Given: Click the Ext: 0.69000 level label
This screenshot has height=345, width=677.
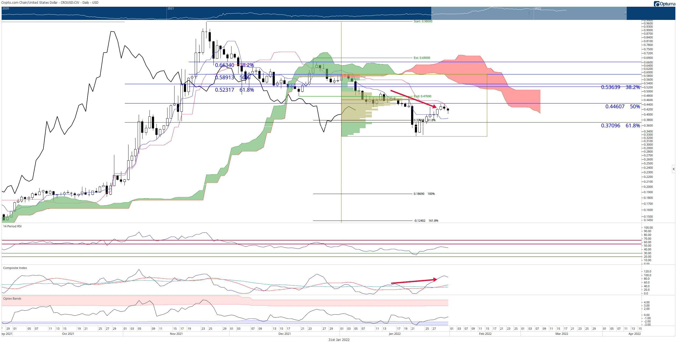Looking at the screenshot, I should tap(422, 58).
